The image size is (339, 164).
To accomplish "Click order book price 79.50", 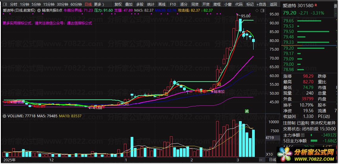I will point(288,32).
